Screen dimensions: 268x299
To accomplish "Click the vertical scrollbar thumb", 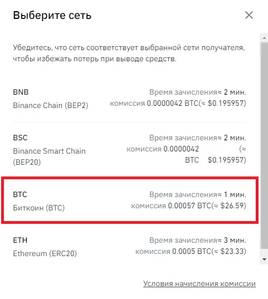I will tap(264, 145).
